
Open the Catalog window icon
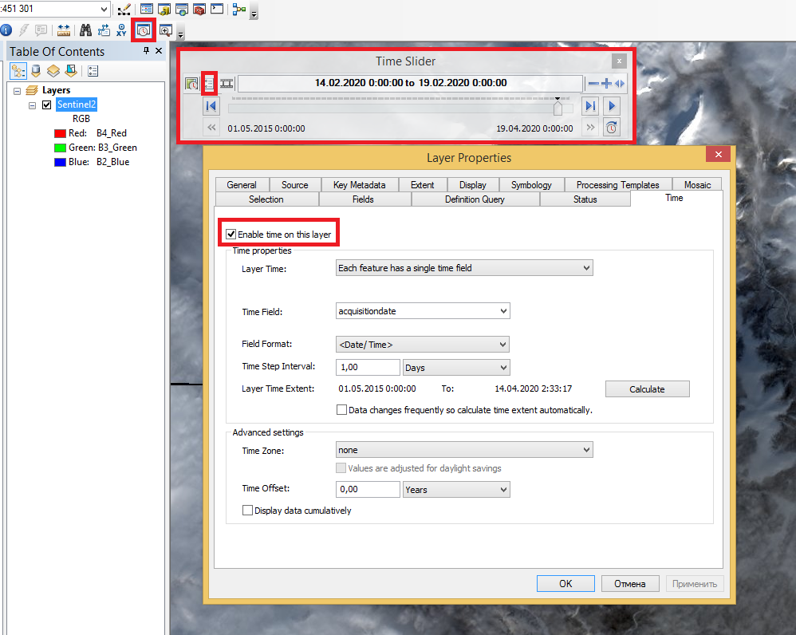[x=164, y=9]
